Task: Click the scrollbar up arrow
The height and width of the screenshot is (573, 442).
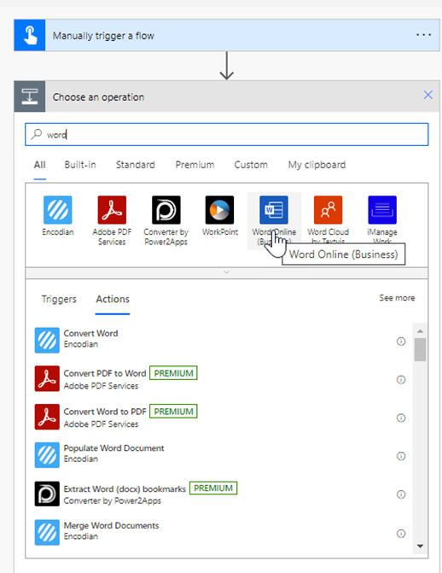Action: pos(420,331)
